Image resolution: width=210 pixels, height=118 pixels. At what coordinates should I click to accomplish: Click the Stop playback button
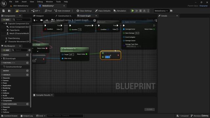point(140,11)
